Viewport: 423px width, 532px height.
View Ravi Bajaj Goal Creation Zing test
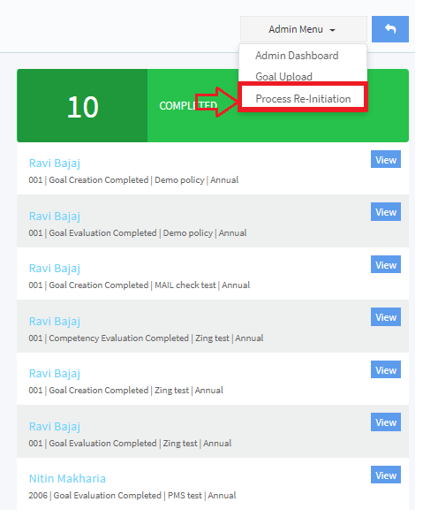click(x=386, y=369)
